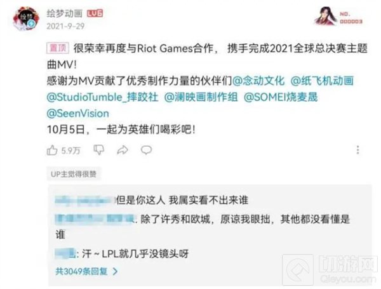Open 绘梦动画 profile avatar
This screenshot has height=289, width=381.
pos(26,18)
